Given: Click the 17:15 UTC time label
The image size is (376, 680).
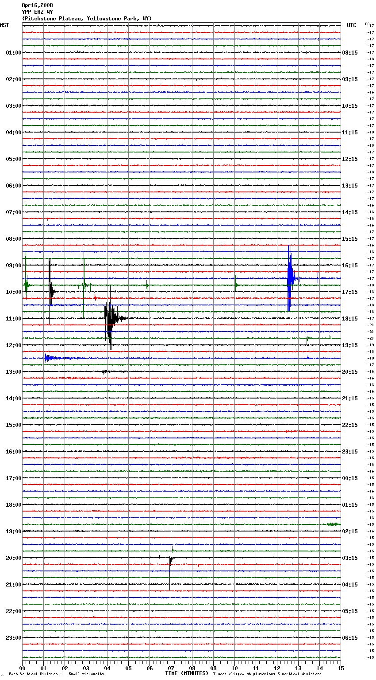Looking at the screenshot, I should point(350,292).
